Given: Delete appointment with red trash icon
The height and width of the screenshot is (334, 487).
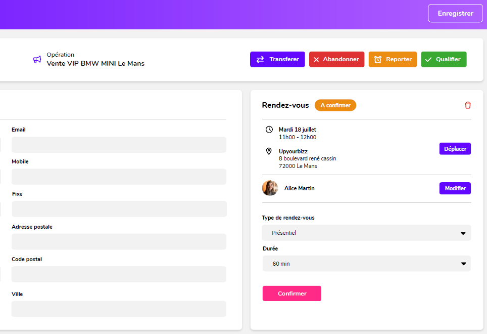Looking at the screenshot, I should [467, 105].
